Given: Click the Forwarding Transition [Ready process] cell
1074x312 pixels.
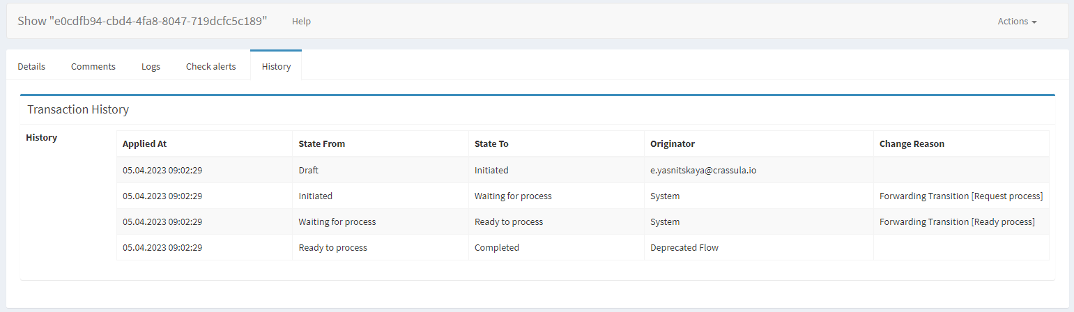Looking at the screenshot, I should pos(957,222).
